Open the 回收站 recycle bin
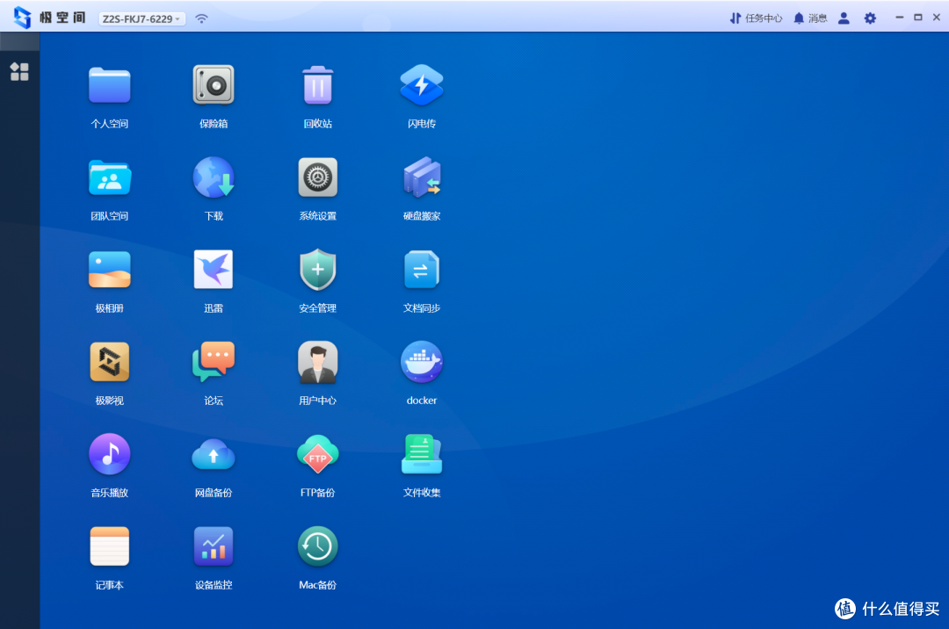This screenshot has height=629, width=949. (318, 85)
